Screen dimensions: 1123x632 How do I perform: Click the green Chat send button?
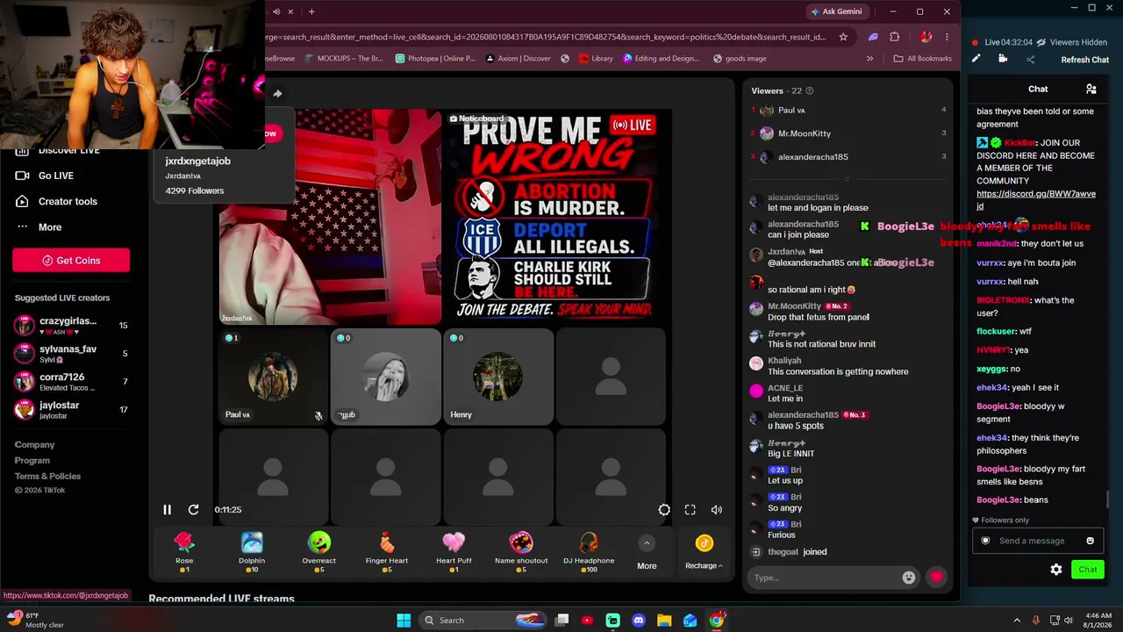[1088, 570]
